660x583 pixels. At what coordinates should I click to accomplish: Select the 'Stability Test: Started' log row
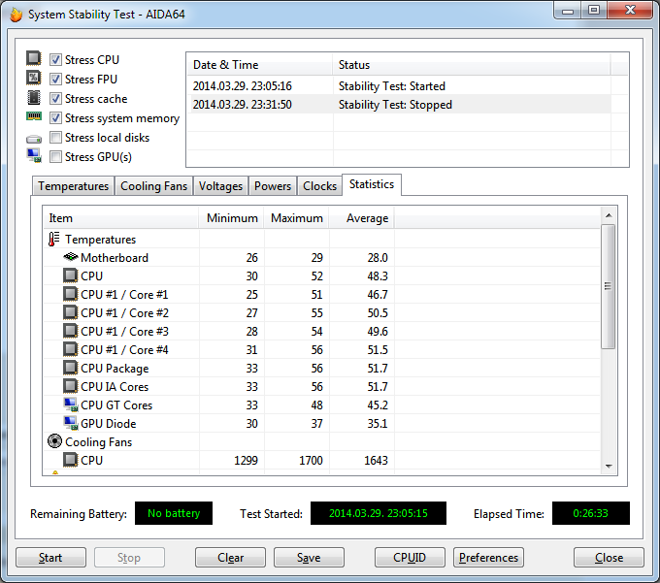point(399,85)
